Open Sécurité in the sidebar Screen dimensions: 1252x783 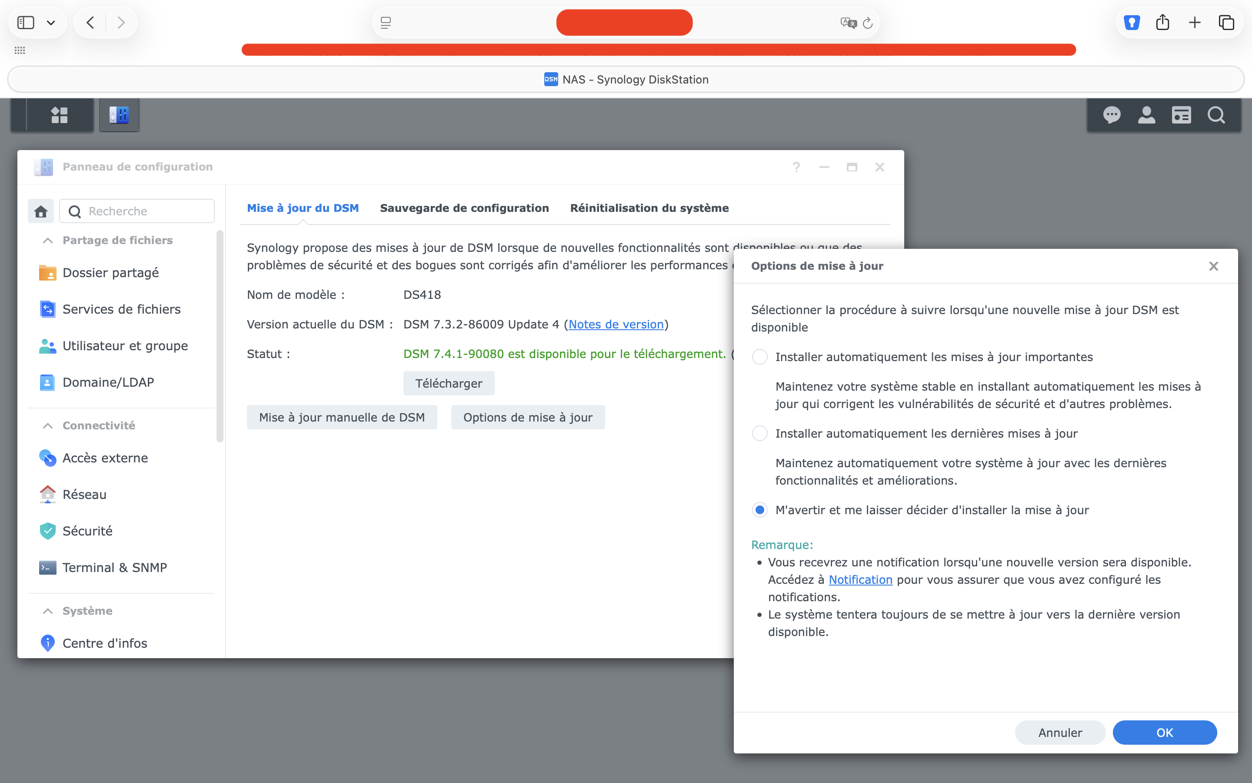87,531
